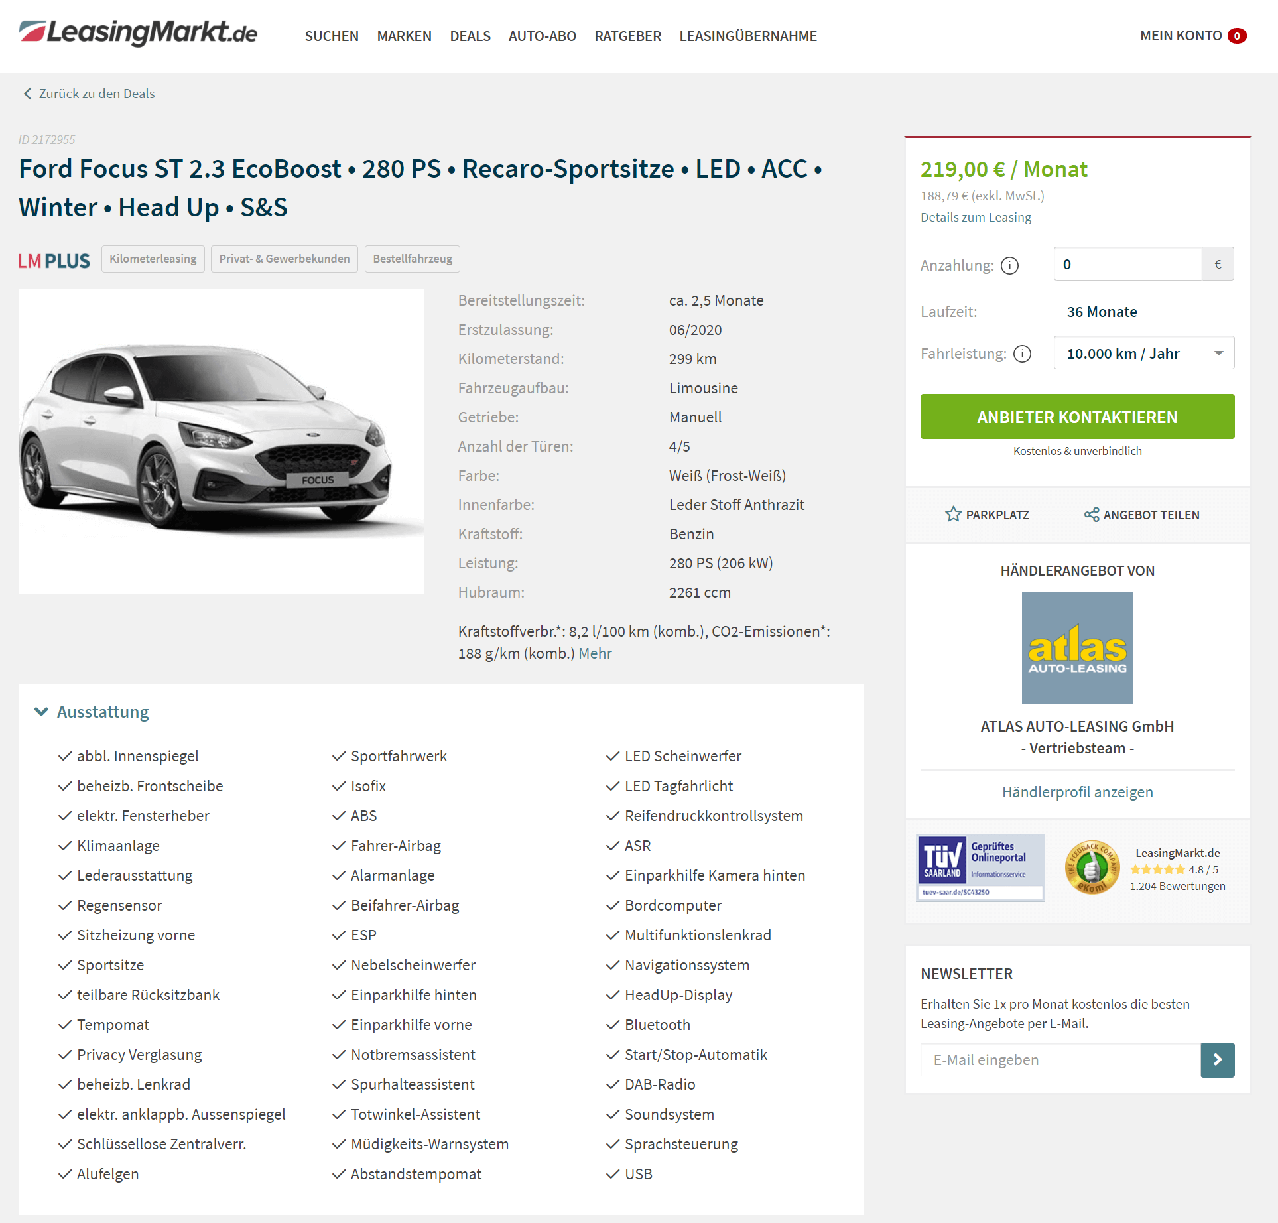
Task: Click the 188,79 € (exkl. MwSt.) net price
Action: pyautogui.click(x=982, y=196)
